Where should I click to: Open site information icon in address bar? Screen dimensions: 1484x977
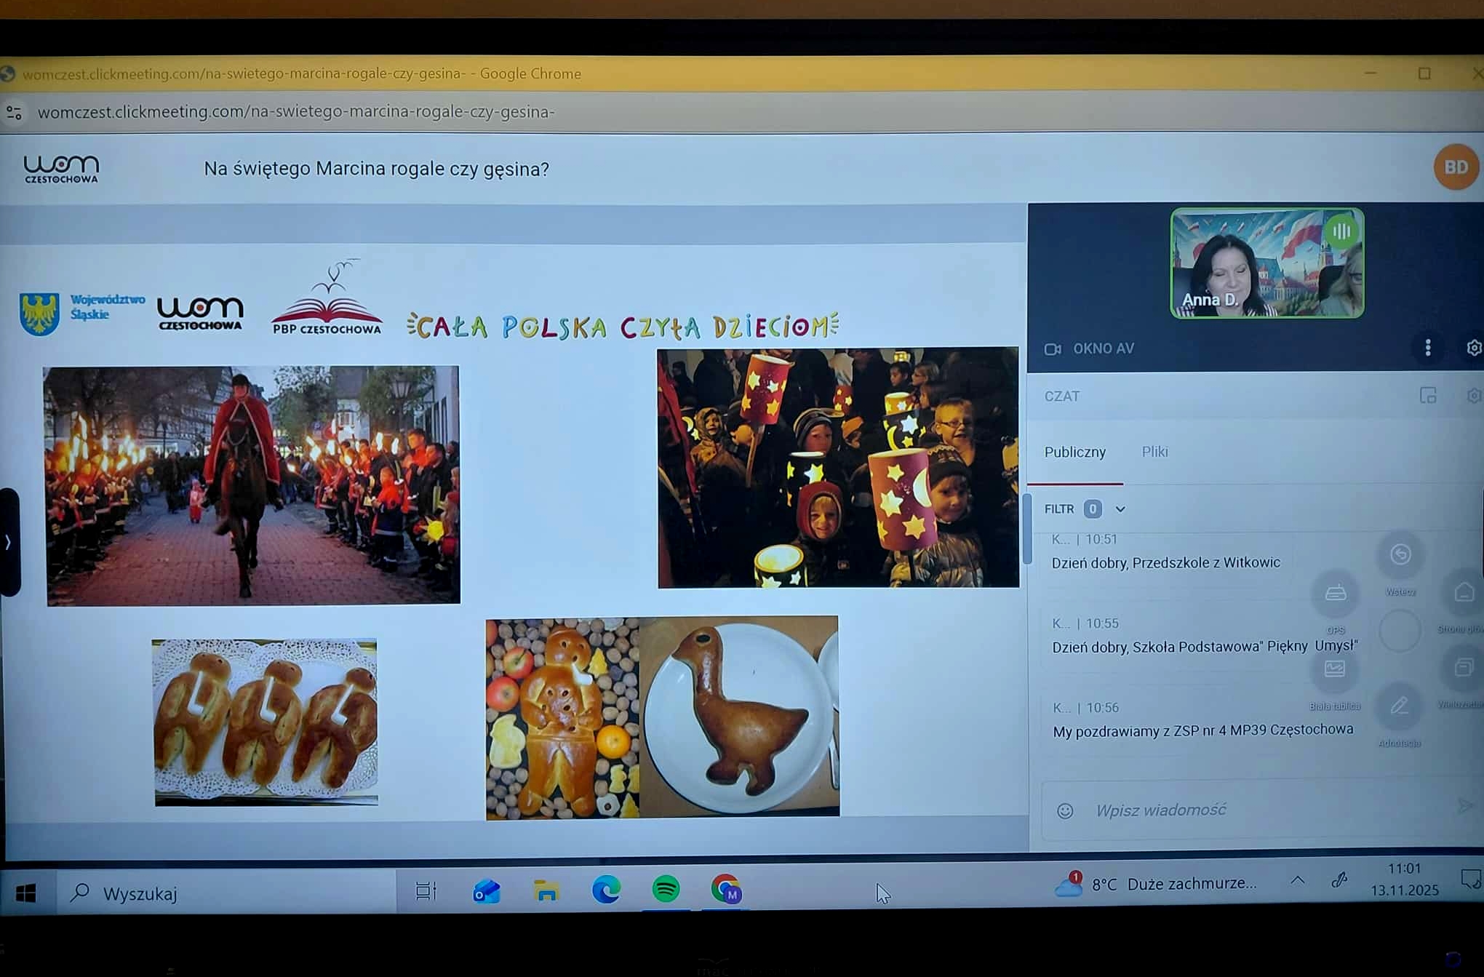(14, 112)
